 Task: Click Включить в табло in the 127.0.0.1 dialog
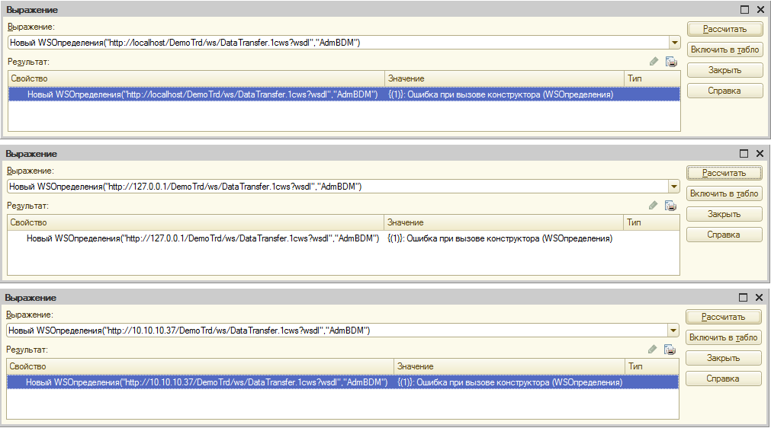click(x=724, y=193)
